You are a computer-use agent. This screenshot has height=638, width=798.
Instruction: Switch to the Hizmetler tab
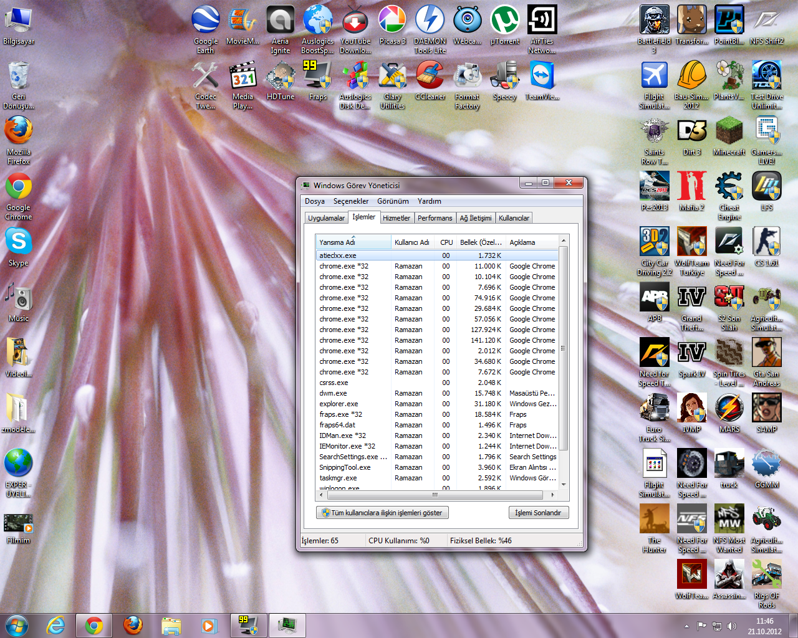[397, 218]
